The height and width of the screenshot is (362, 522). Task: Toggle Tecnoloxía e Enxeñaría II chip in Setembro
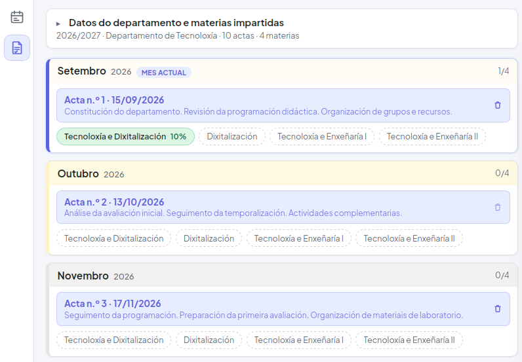432,137
